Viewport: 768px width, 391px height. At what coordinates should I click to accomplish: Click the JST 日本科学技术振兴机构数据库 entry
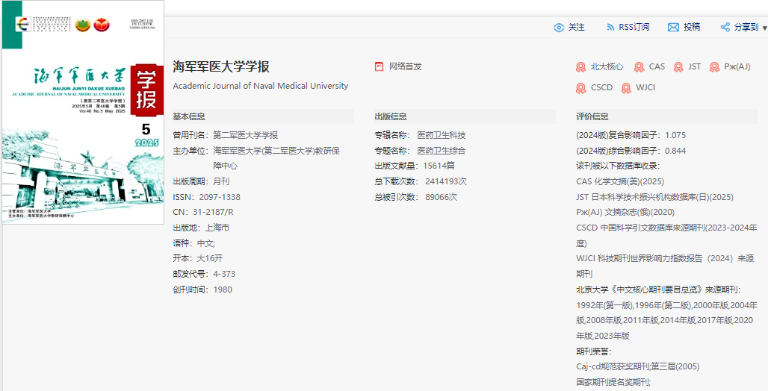pos(655,197)
